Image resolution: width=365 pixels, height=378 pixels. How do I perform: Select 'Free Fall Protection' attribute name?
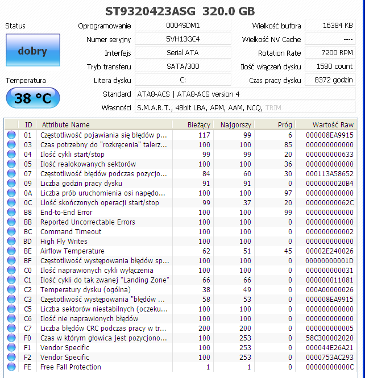(x=70, y=367)
